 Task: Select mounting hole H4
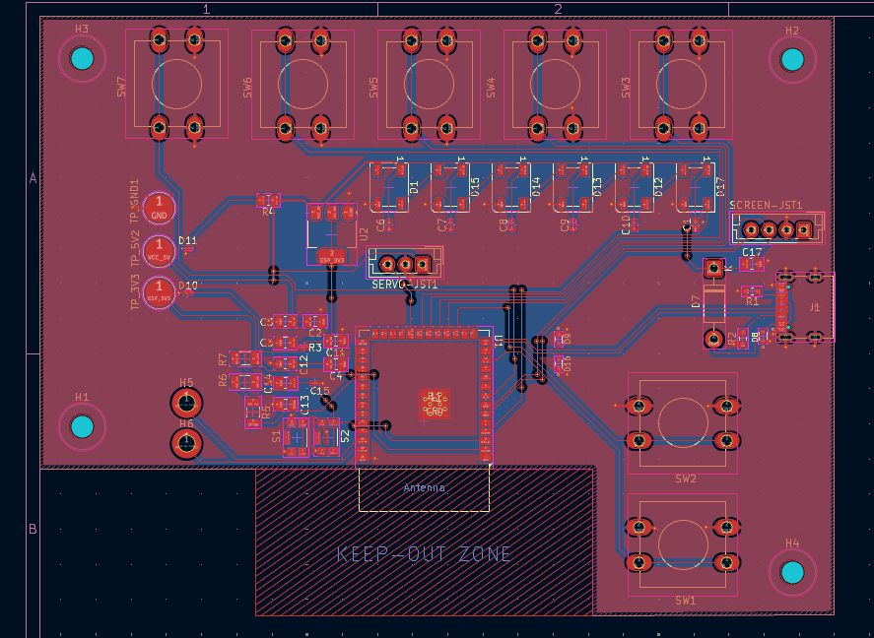792,572
